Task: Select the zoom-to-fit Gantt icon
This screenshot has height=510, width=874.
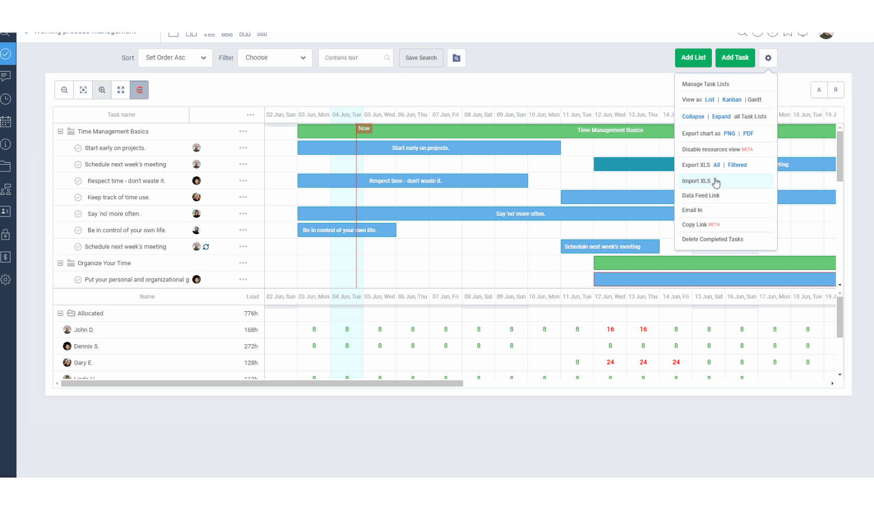Action: (83, 89)
